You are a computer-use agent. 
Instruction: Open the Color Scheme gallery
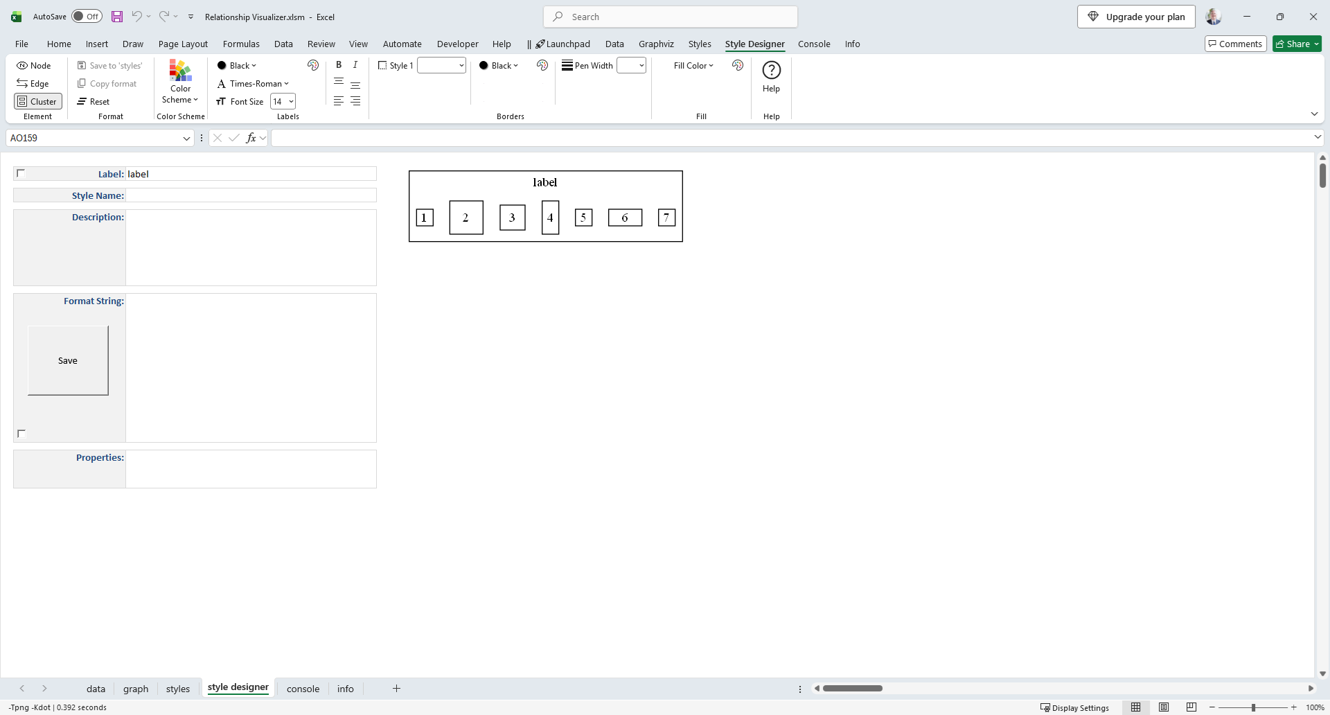point(180,82)
